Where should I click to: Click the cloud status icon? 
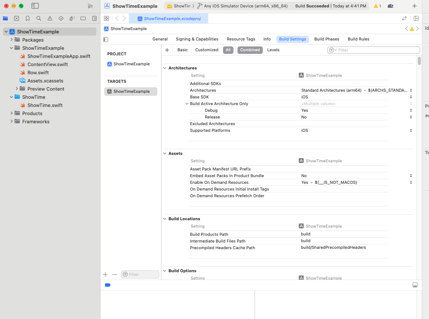pos(390,6)
